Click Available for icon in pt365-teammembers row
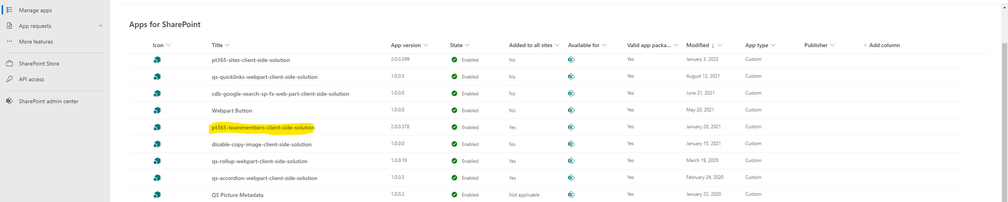Image resolution: width=1008 pixels, height=202 pixels. pyautogui.click(x=571, y=127)
